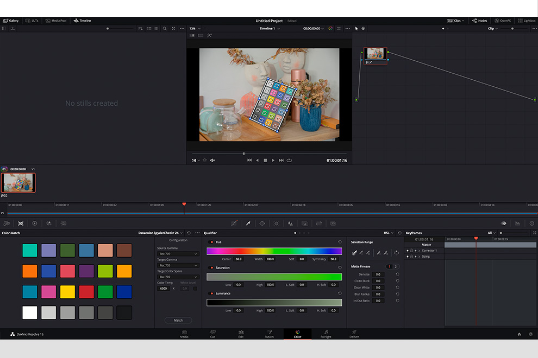The height and width of the screenshot is (358, 538).
Task: Show the Information palette icon
Action: click(x=532, y=223)
